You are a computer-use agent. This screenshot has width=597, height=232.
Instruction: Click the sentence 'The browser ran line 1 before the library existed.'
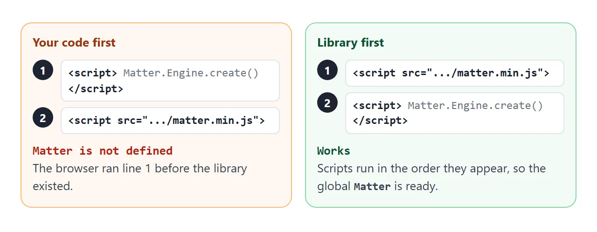(x=140, y=177)
